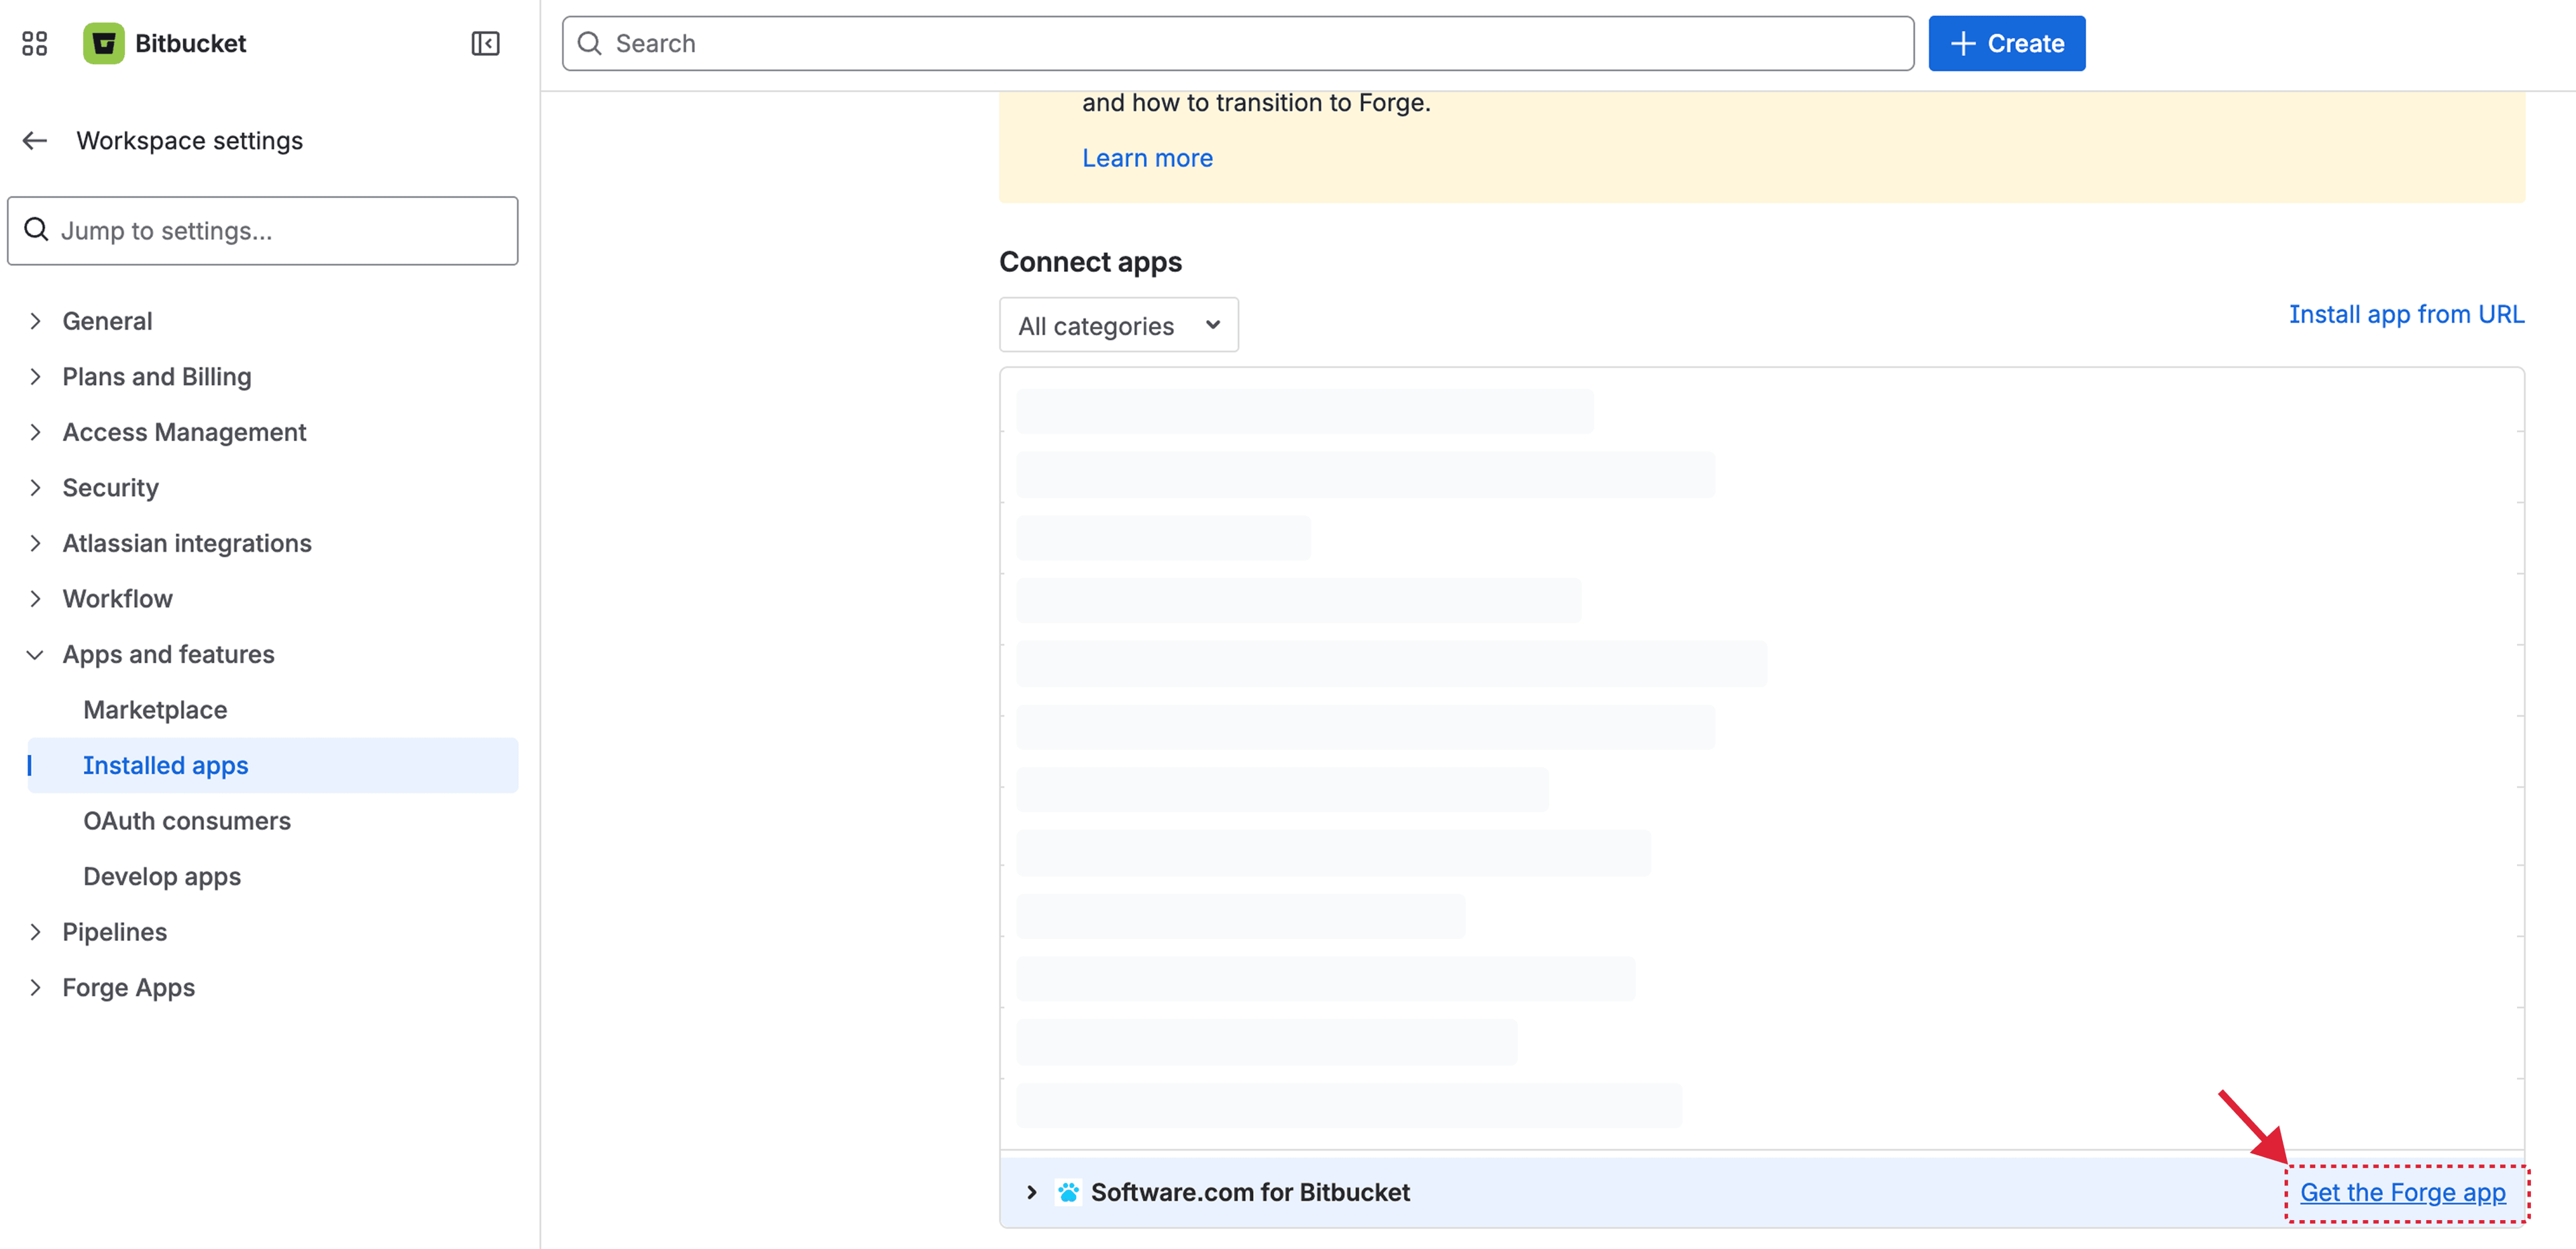This screenshot has width=2576, height=1249.
Task: Select Installed apps in the sidebar
Action: [x=272, y=766]
